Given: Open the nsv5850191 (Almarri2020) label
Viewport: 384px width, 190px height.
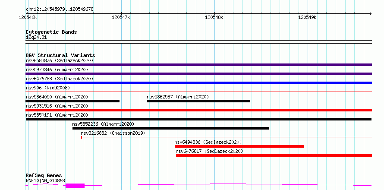Looking at the screenshot, I should coord(57,115).
